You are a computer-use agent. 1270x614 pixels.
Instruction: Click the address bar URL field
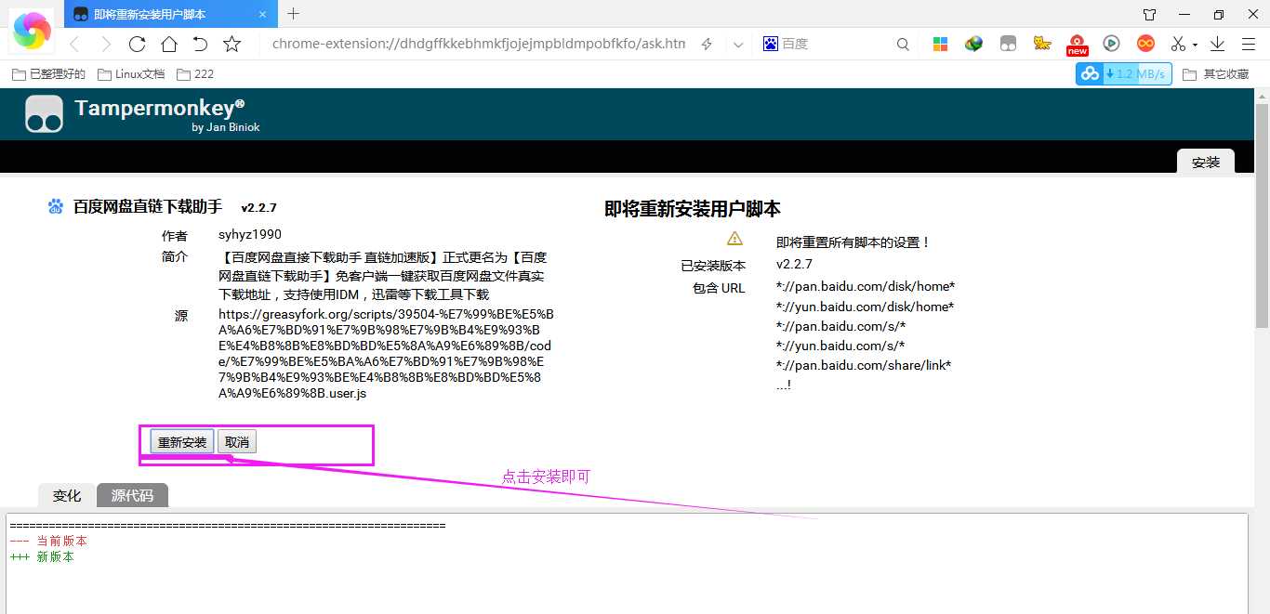[479, 44]
